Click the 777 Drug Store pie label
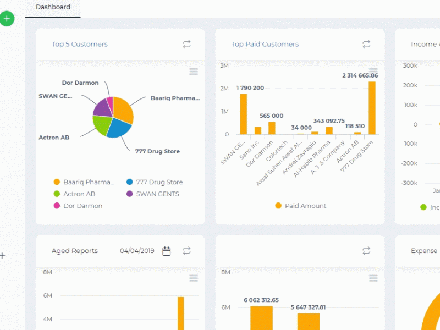440x330 pixels. pos(157,151)
